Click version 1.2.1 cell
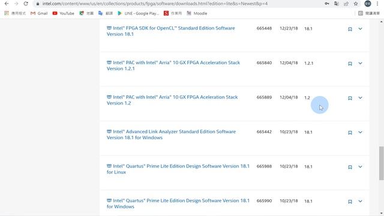The image size is (384, 216). click(308, 63)
